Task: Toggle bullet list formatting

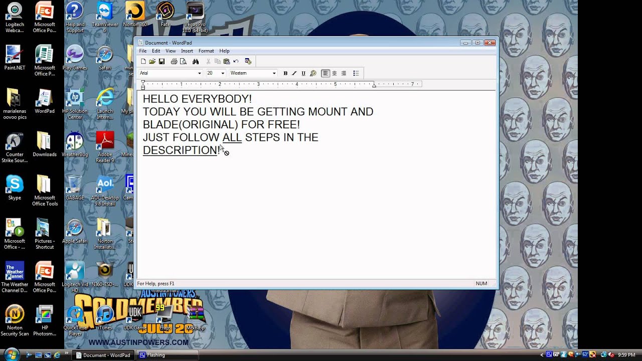Action: pos(356,73)
